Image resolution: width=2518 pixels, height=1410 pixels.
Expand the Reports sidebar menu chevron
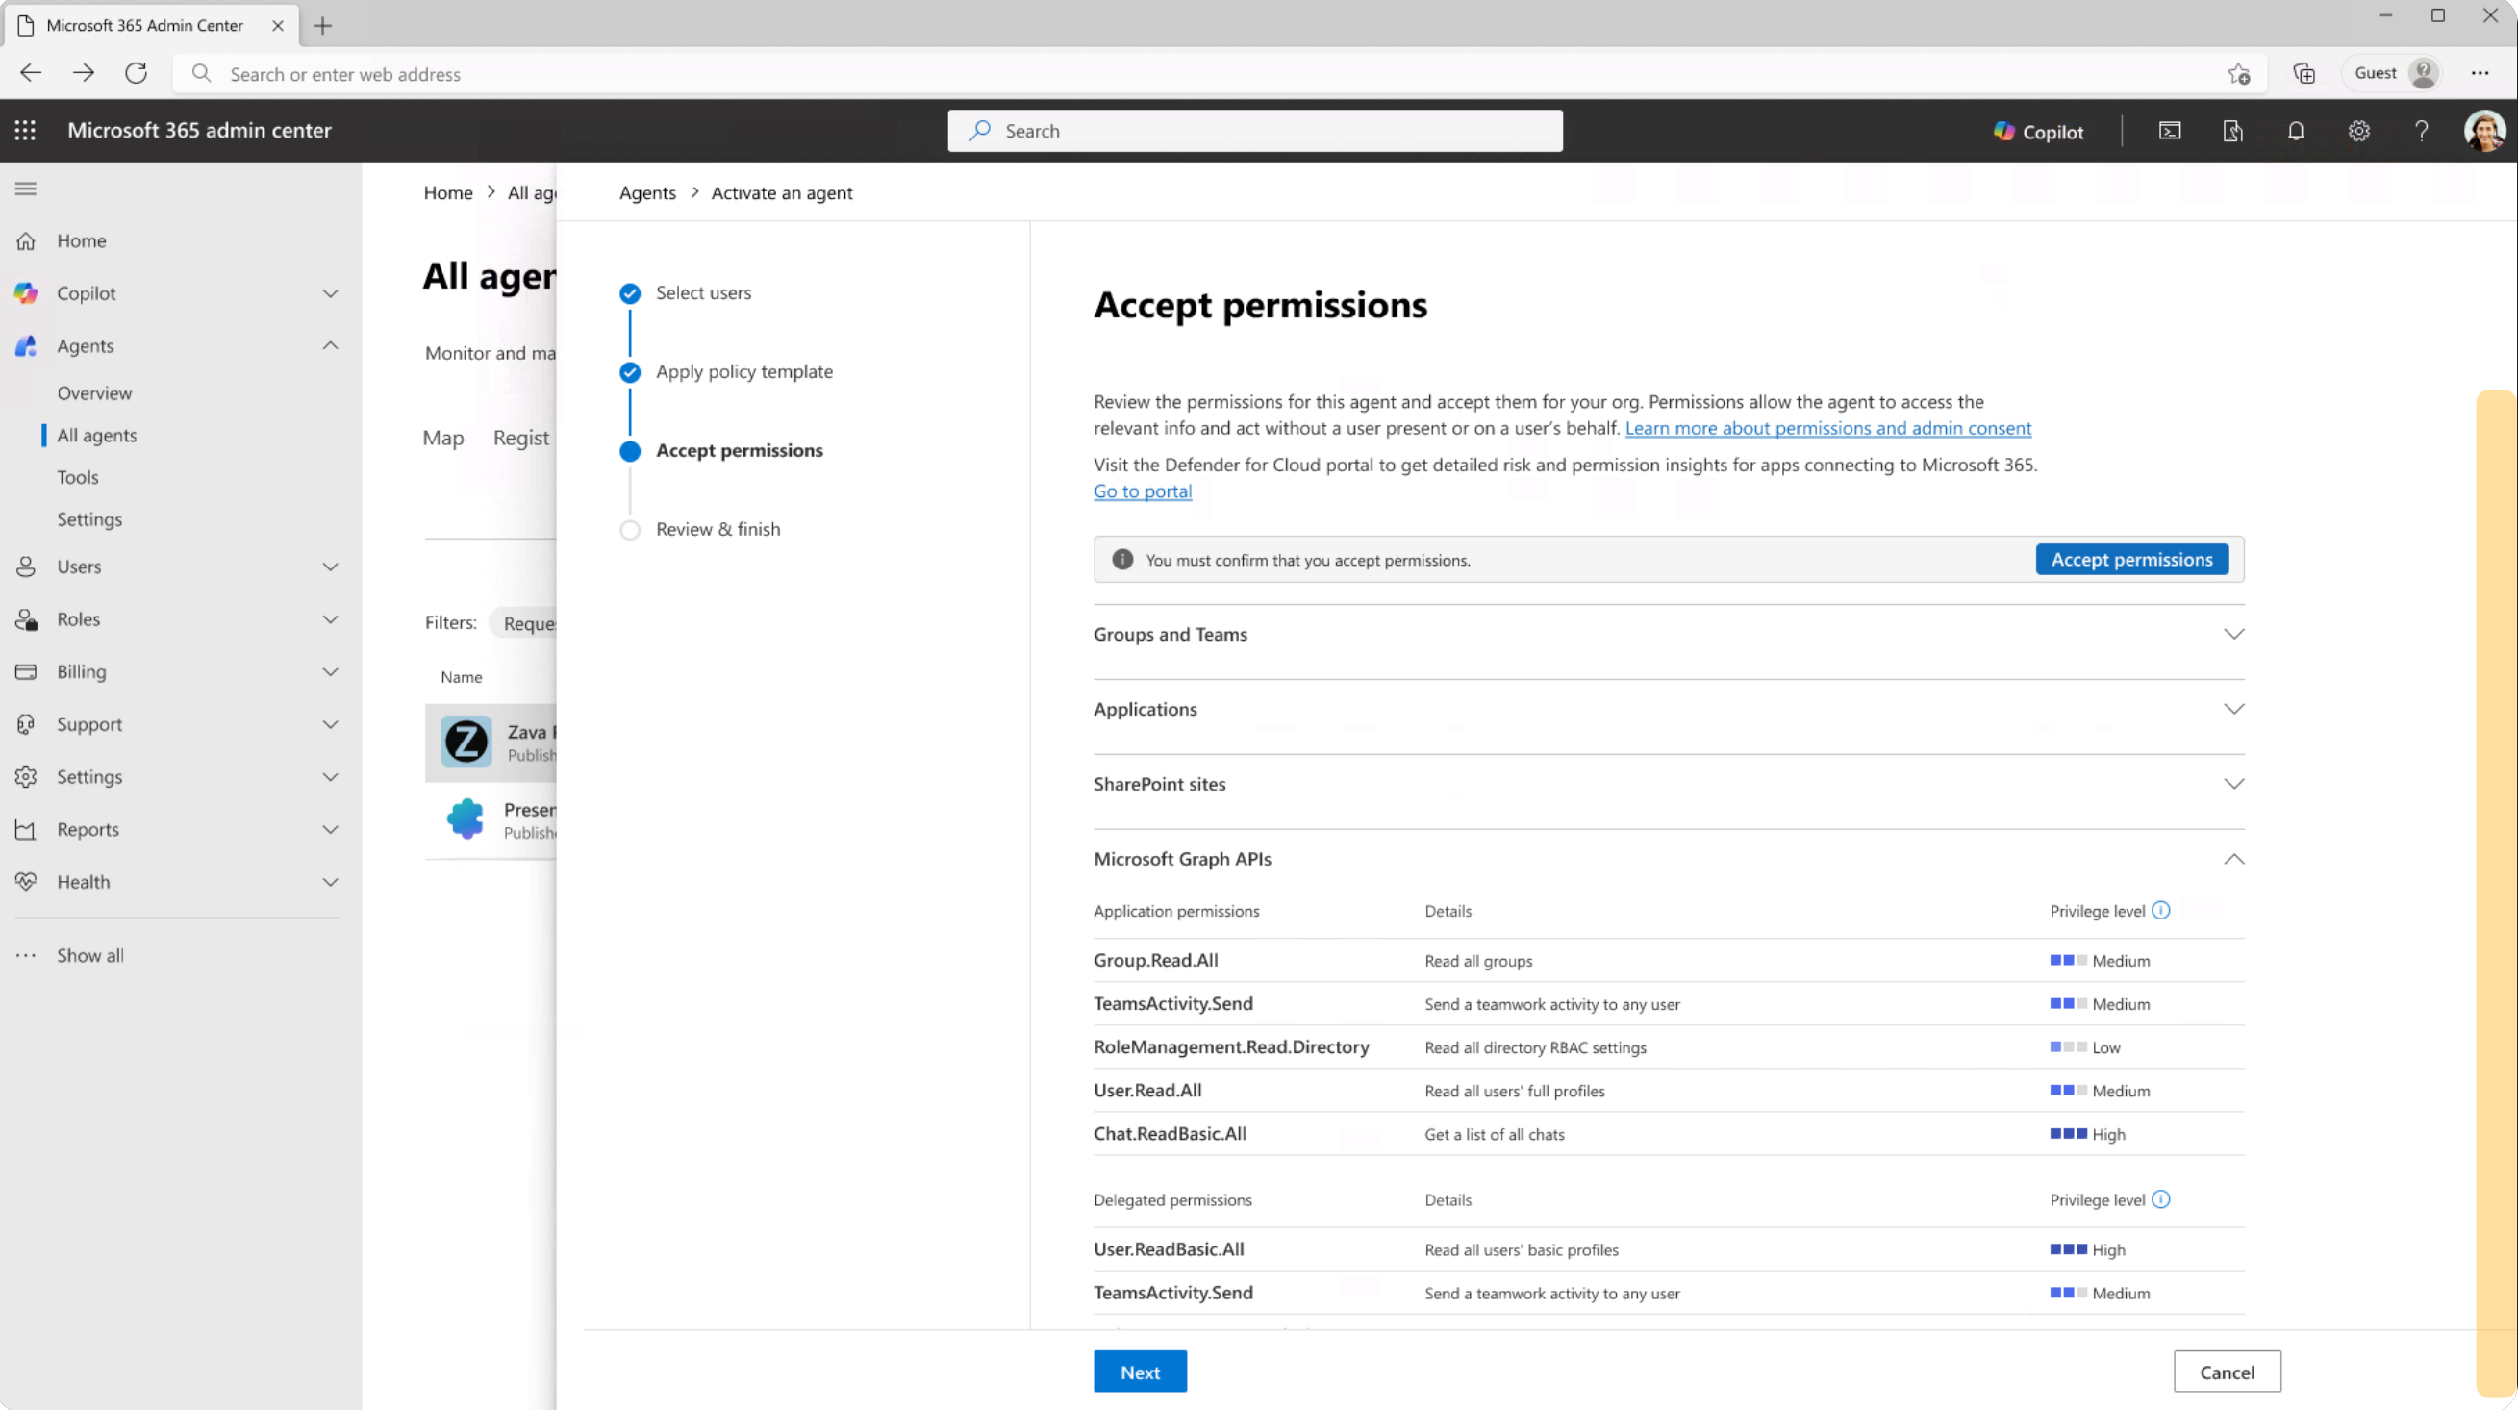pos(331,830)
